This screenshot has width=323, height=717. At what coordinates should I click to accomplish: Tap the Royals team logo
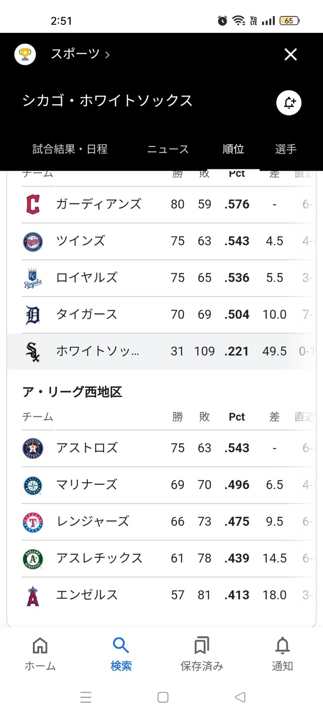[x=33, y=278]
